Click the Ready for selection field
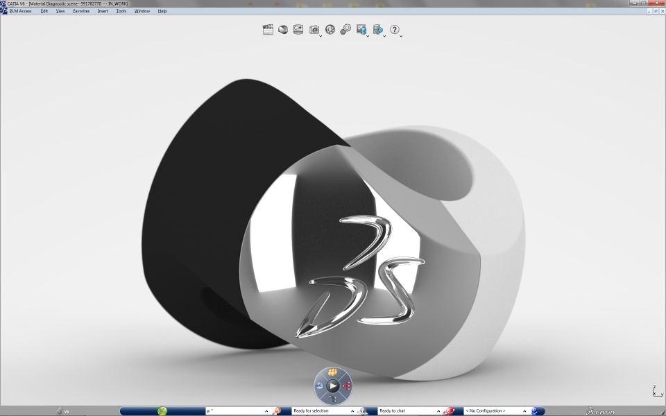This screenshot has width=666, height=416. (321, 411)
